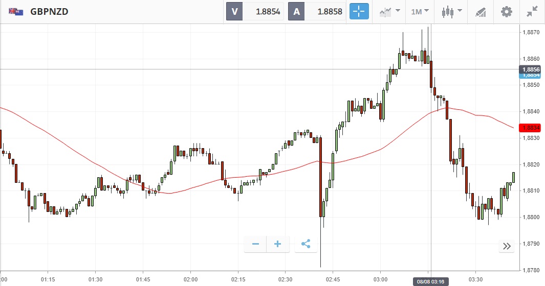Select the drawing tools pencil icon
Viewport: 545px width, 286px height.
click(481, 11)
